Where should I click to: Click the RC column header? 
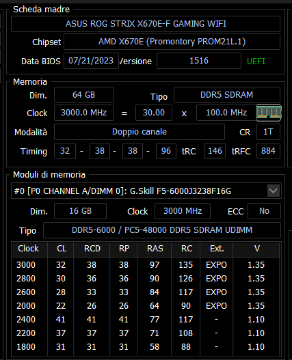(x=186, y=249)
